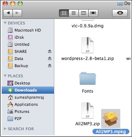Select the All2MP3.mpkg package icon
Screen dimensions: 132x137
coord(111,119)
